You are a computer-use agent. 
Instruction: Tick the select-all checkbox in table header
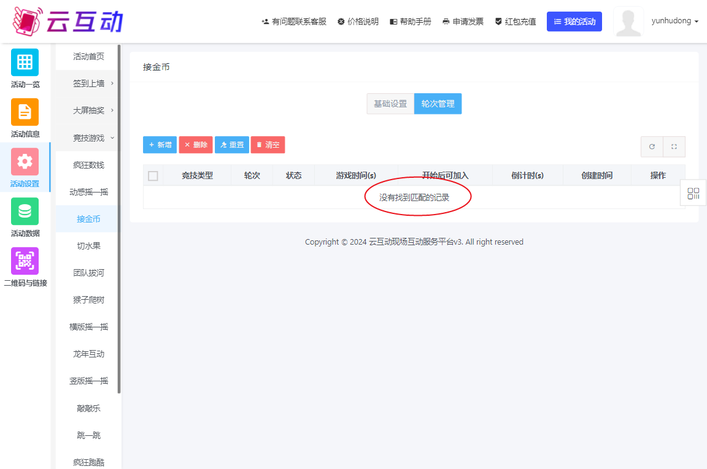[153, 176]
